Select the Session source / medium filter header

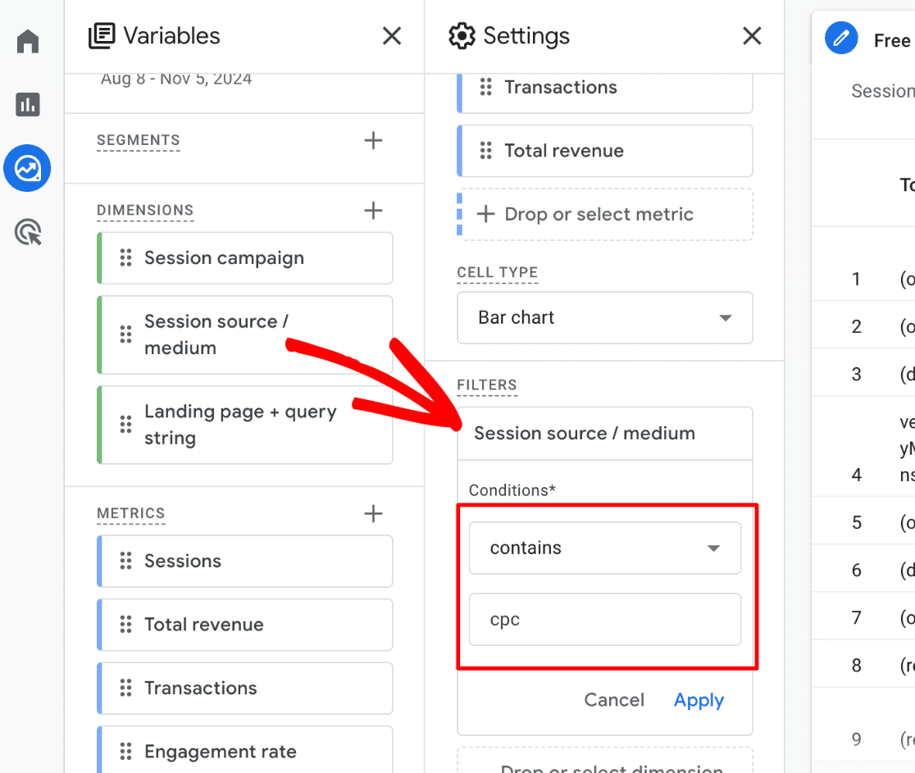pyautogui.click(x=585, y=433)
